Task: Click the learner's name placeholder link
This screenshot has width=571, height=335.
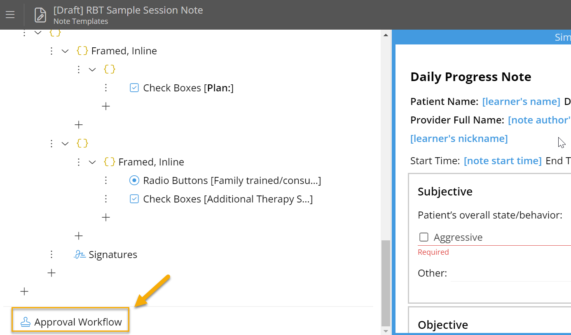Action: pyautogui.click(x=521, y=101)
